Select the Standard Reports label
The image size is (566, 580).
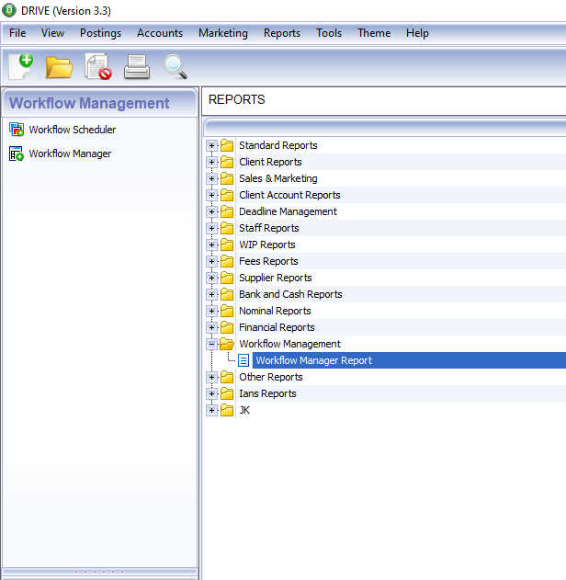click(x=278, y=145)
